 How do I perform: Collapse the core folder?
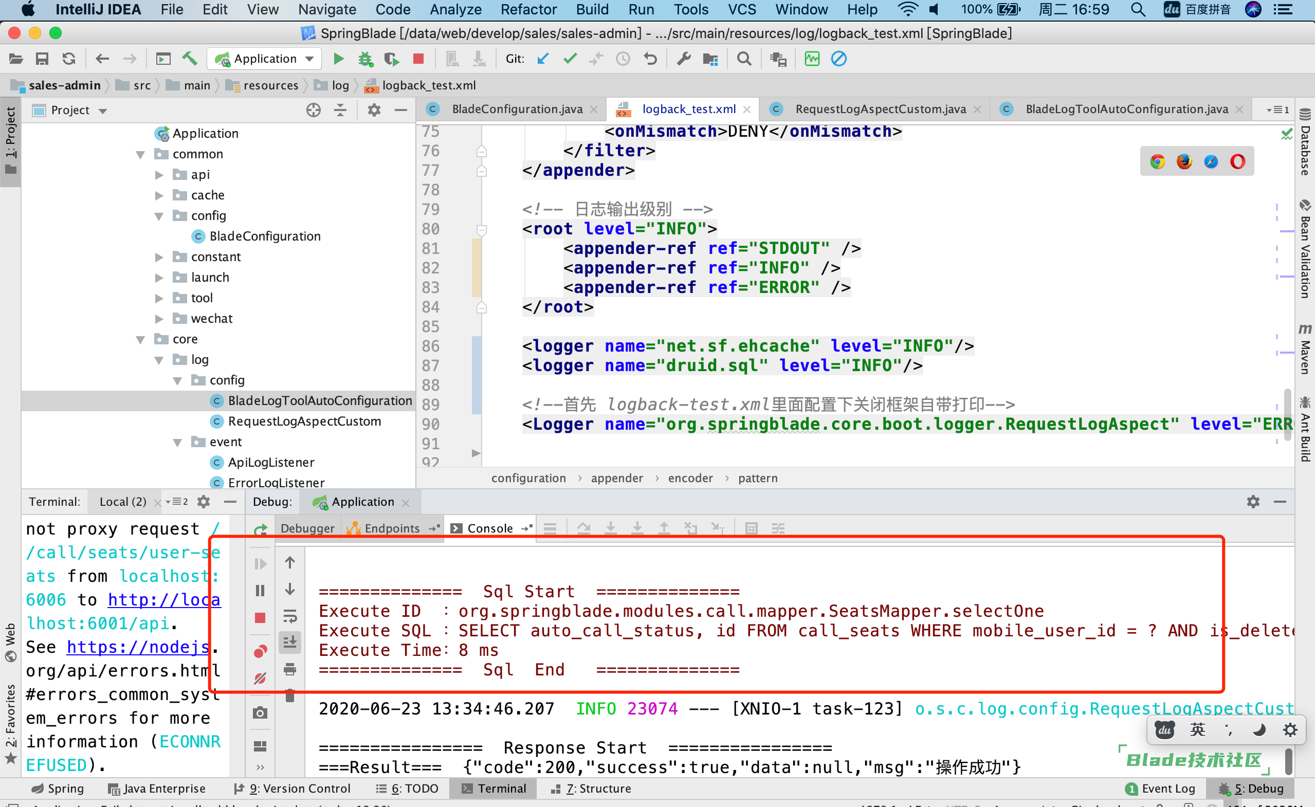coord(140,340)
